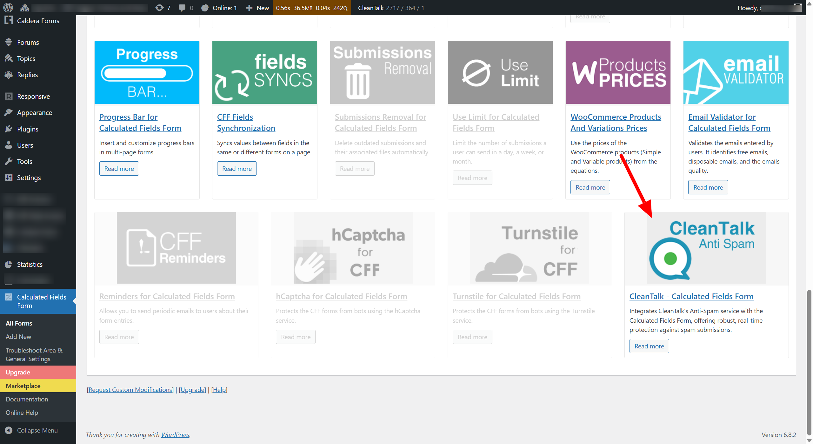Open the New content dropdown
Viewport: 813px width, 444px height.
(257, 8)
